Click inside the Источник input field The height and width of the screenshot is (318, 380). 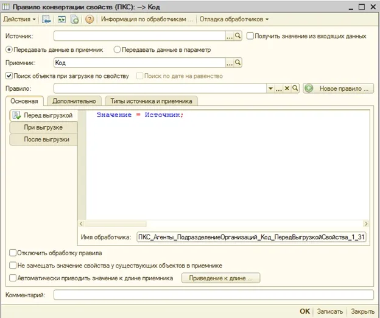[139, 36]
